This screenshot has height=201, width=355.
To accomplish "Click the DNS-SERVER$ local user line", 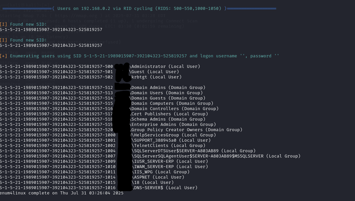I will click(164, 188).
